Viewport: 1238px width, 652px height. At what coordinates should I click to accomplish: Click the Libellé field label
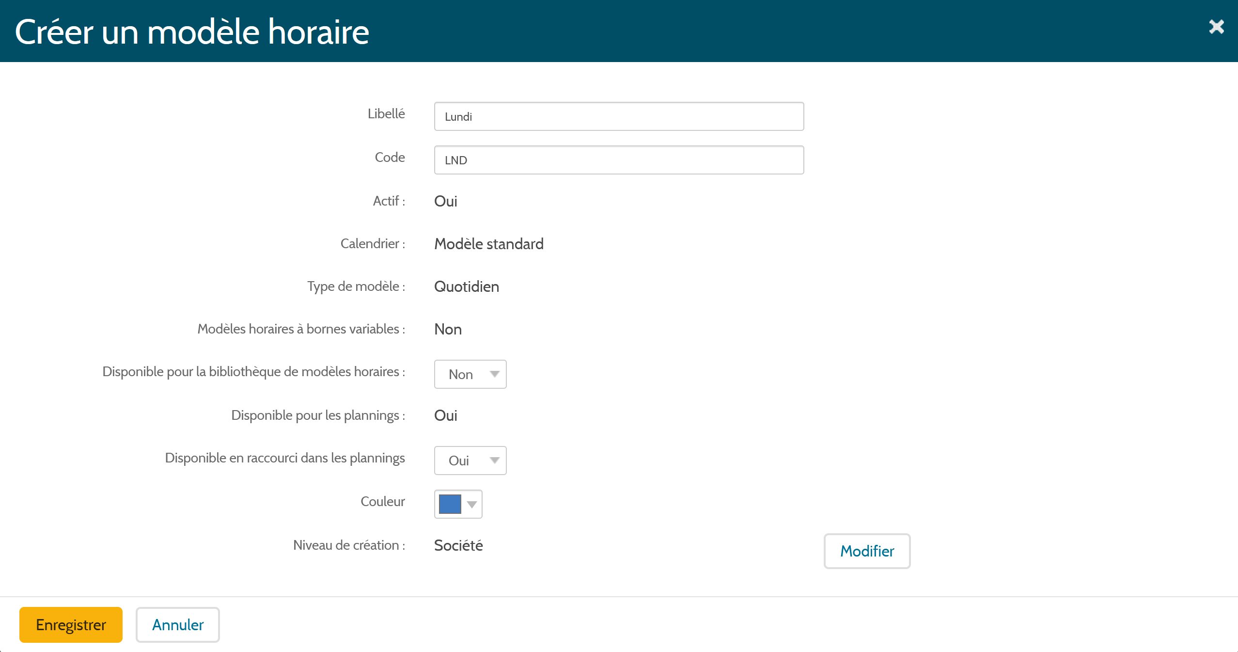point(386,113)
